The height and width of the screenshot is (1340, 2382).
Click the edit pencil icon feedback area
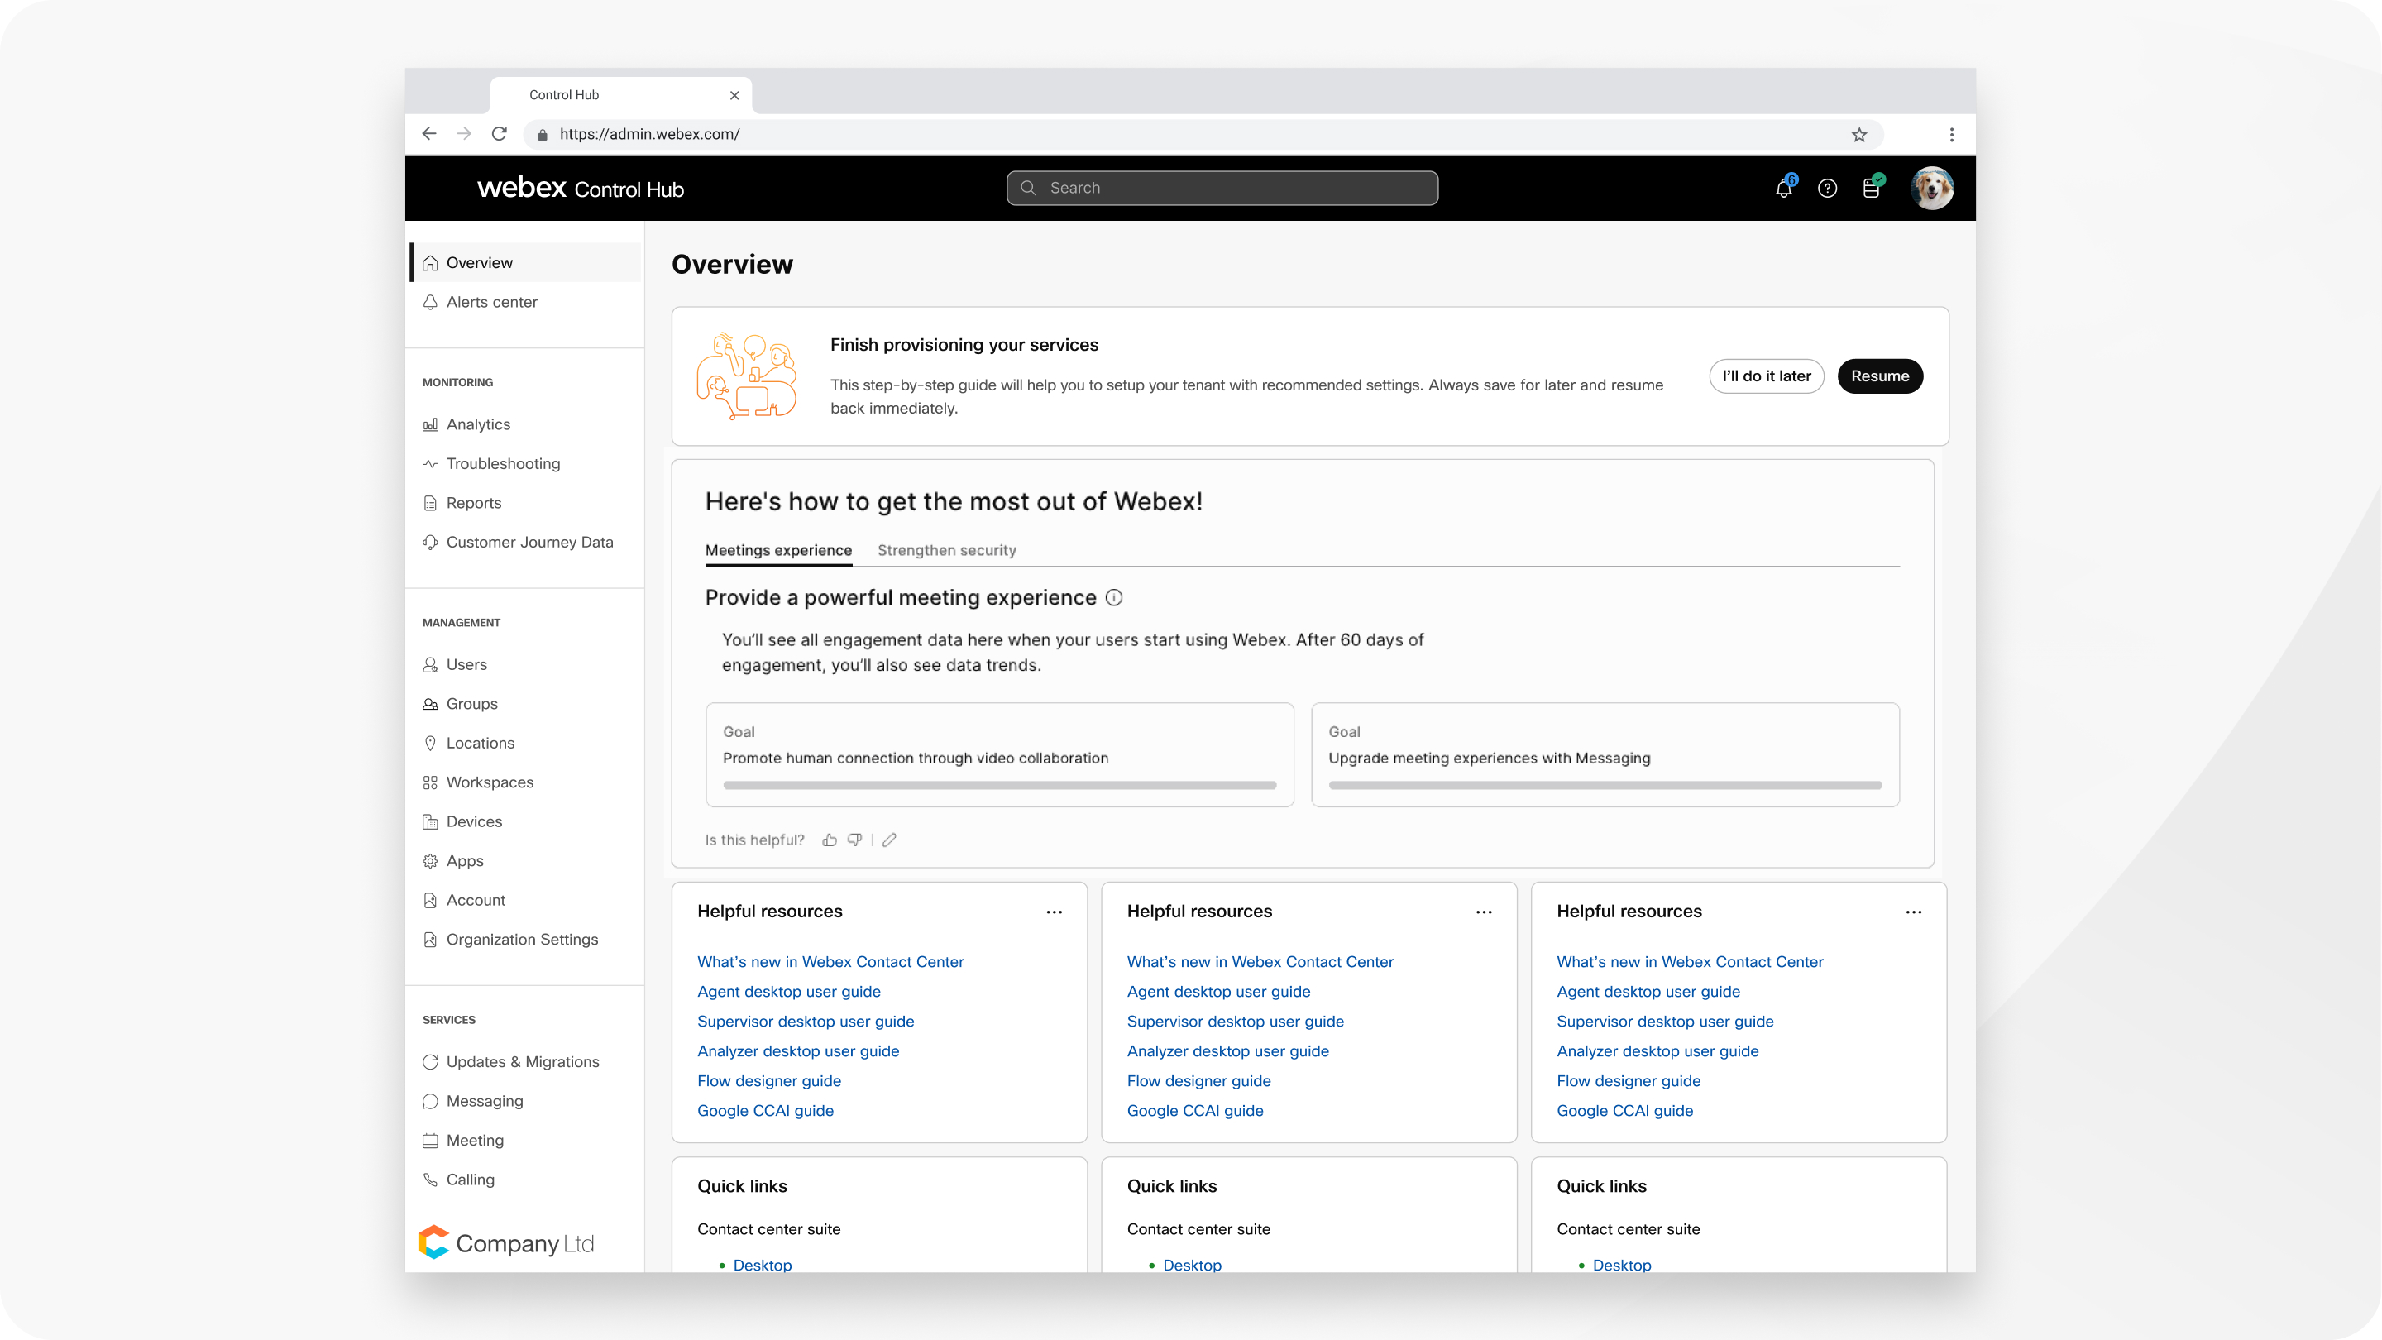click(x=888, y=840)
